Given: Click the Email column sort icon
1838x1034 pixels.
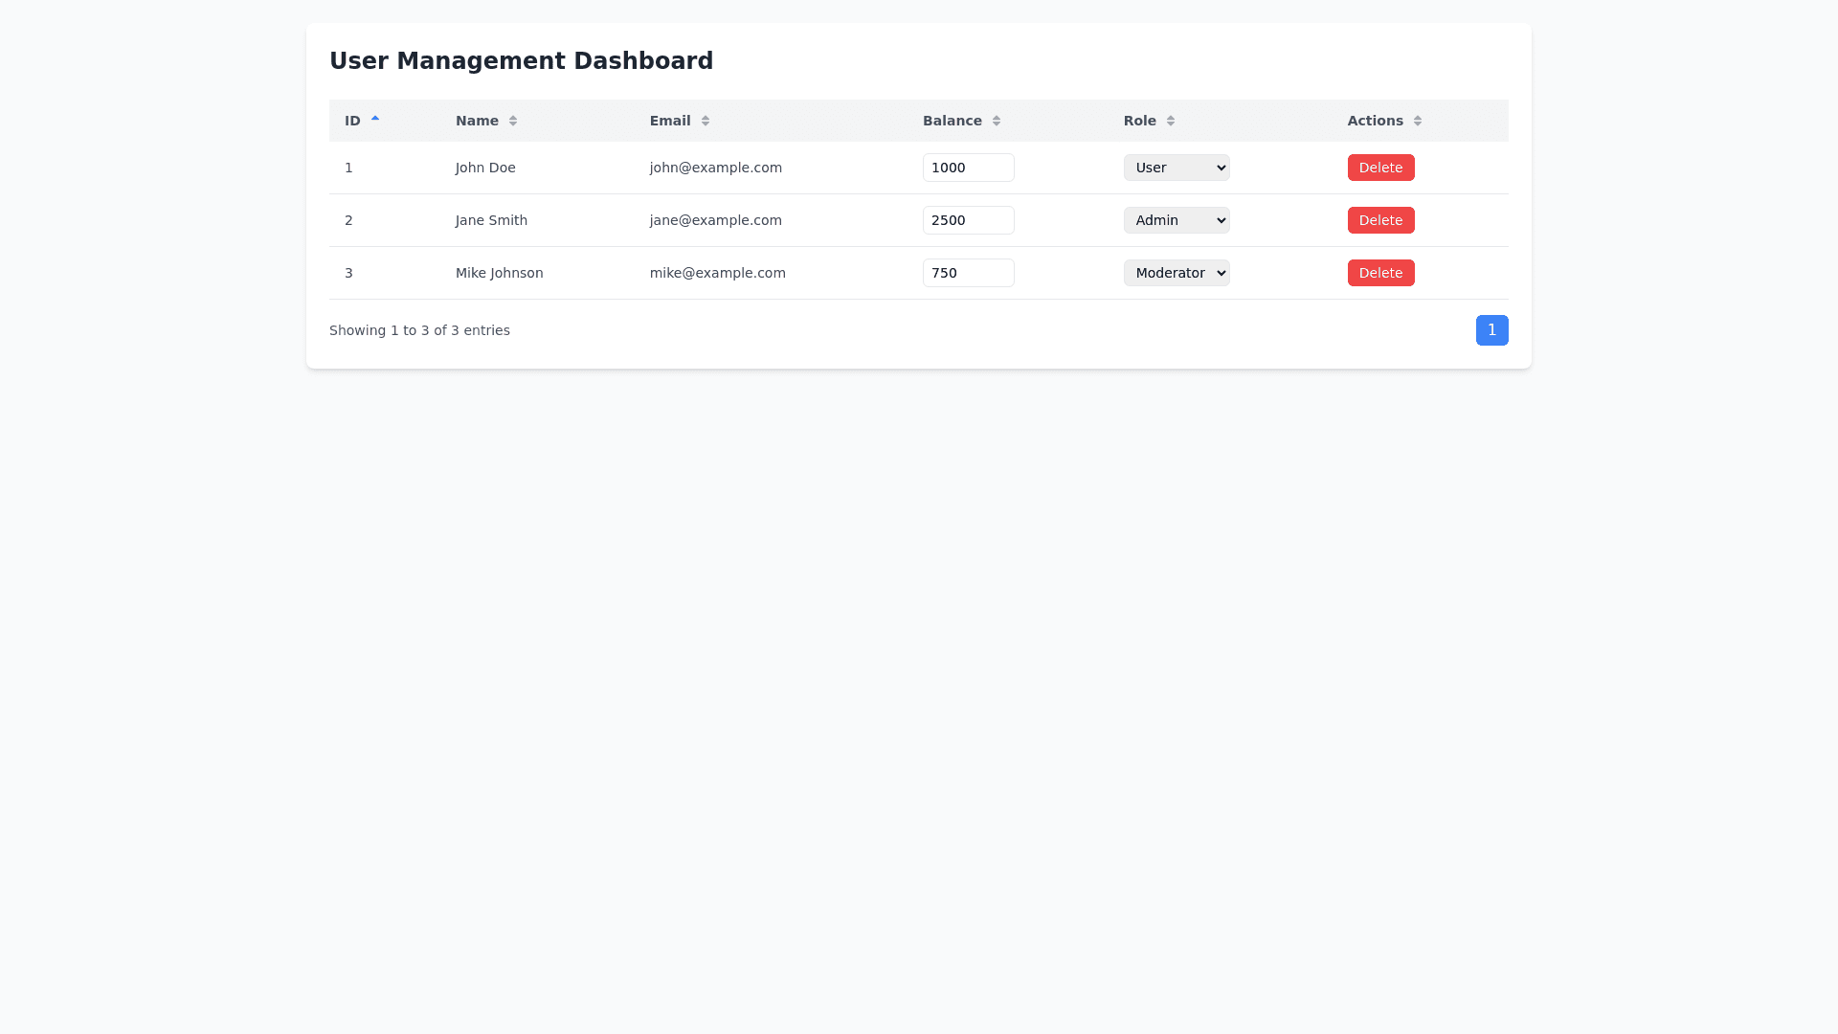Looking at the screenshot, I should point(706,121).
